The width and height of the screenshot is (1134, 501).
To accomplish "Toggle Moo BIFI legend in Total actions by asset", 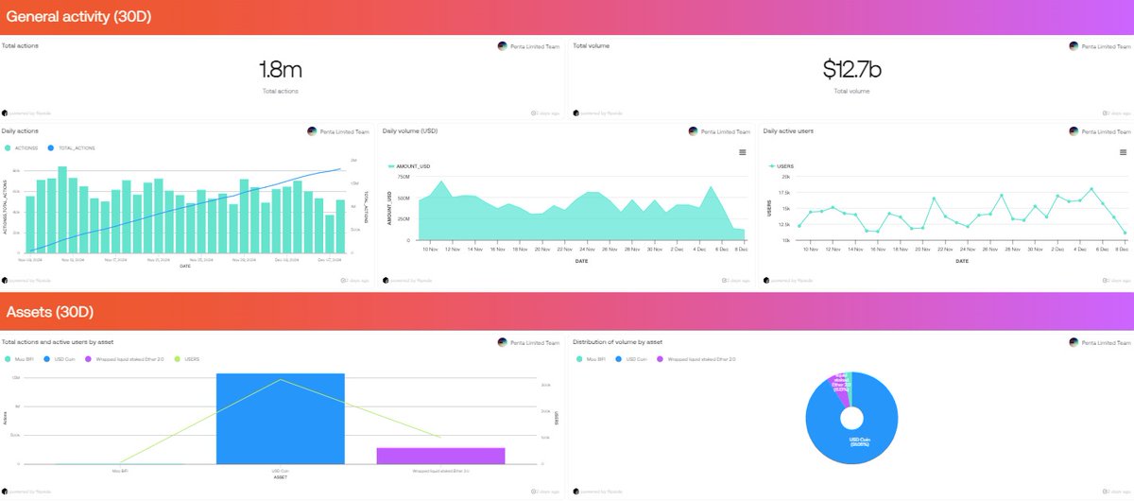I will 19,359.
